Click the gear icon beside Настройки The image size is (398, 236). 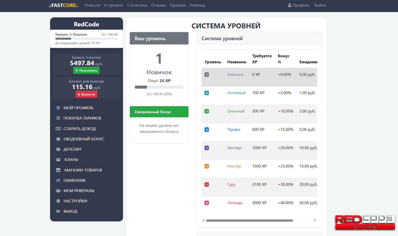[x=58, y=201]
